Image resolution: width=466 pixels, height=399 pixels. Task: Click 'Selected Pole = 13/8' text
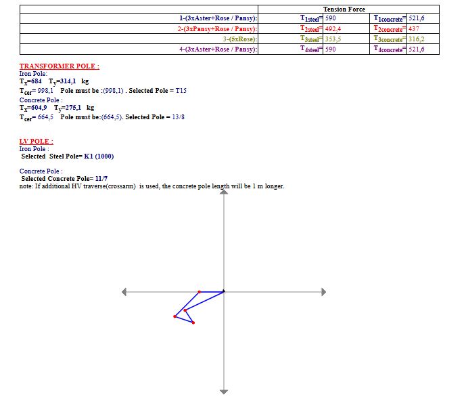tap(155, 117)
